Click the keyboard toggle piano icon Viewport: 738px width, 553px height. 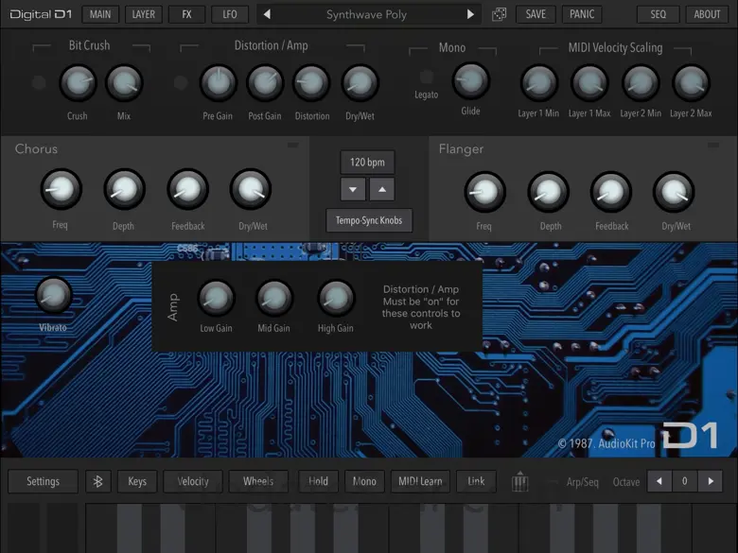pyautogui.click(x=519, y=481)
